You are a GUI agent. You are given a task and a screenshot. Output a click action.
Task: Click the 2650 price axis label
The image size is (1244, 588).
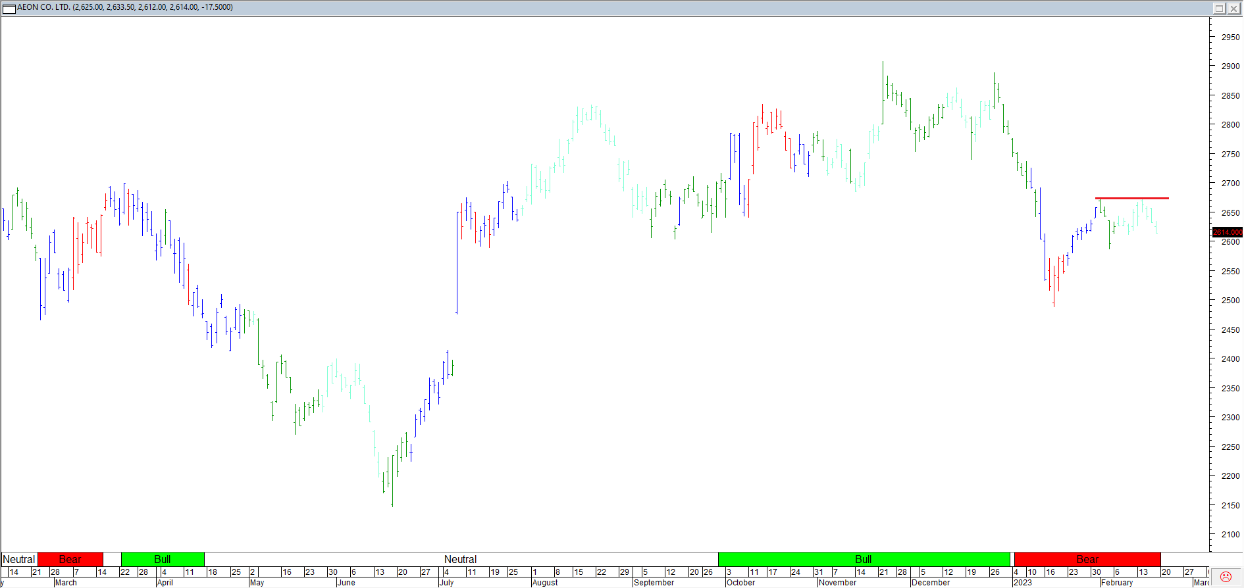pos(1230,213)
